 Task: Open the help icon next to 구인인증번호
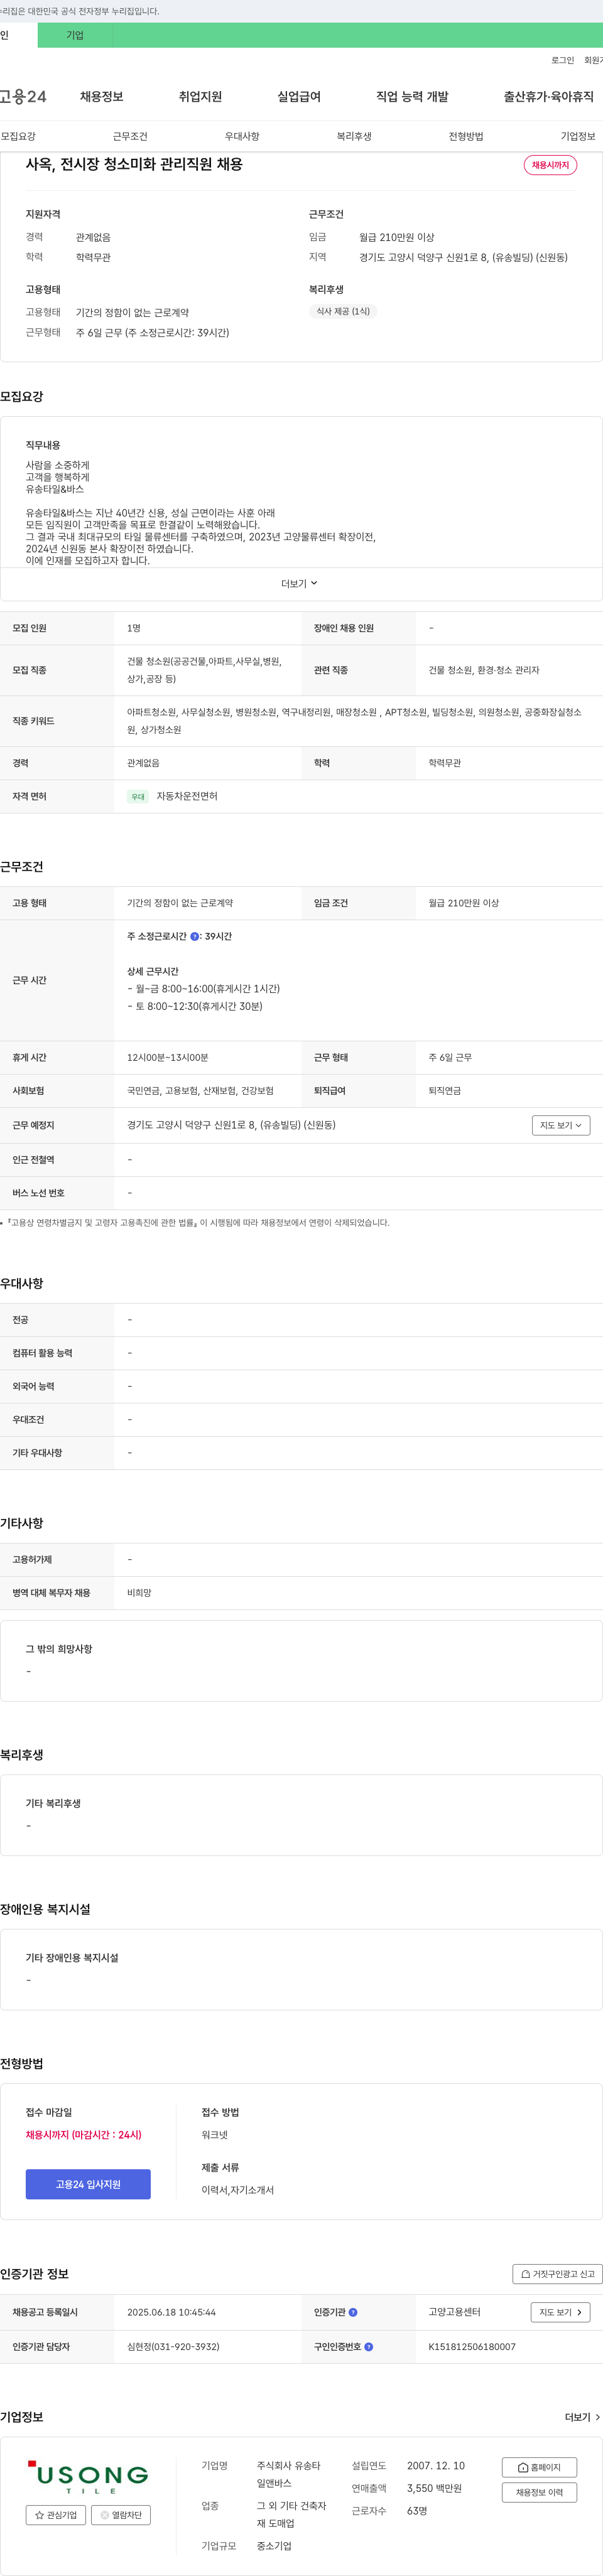pos(368,2346)
